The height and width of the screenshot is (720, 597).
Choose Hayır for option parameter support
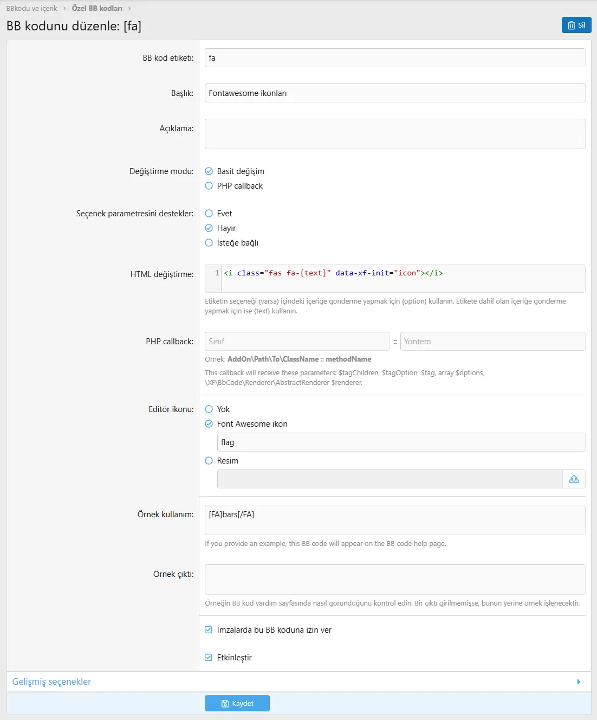209,228
